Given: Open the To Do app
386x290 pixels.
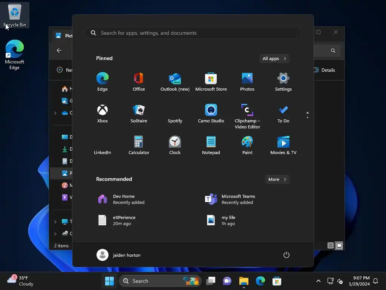Looking at the screenshot, I should (283, 113).
